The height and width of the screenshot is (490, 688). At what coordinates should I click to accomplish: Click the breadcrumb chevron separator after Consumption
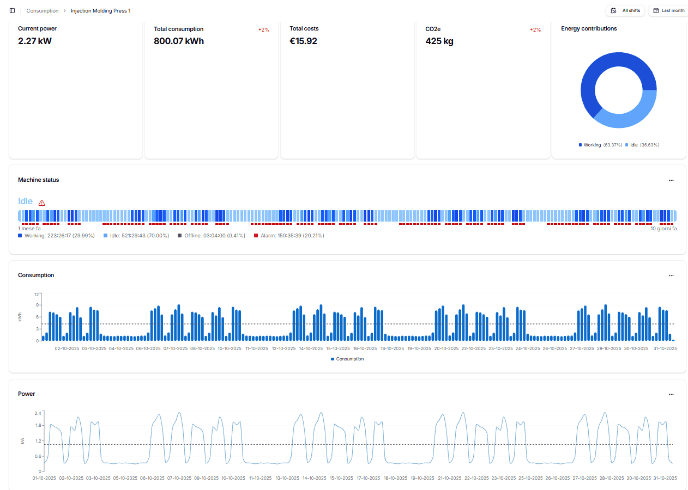[64, 11]
